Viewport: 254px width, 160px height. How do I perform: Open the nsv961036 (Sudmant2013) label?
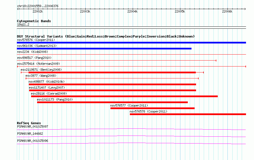[x=37, y=46]
